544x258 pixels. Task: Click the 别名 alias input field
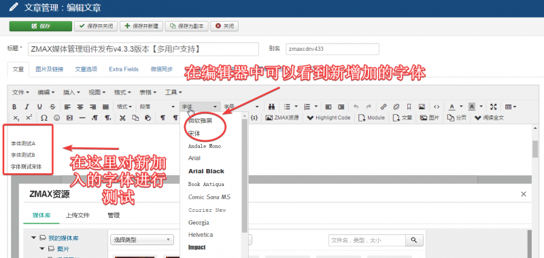coord(333,49)
